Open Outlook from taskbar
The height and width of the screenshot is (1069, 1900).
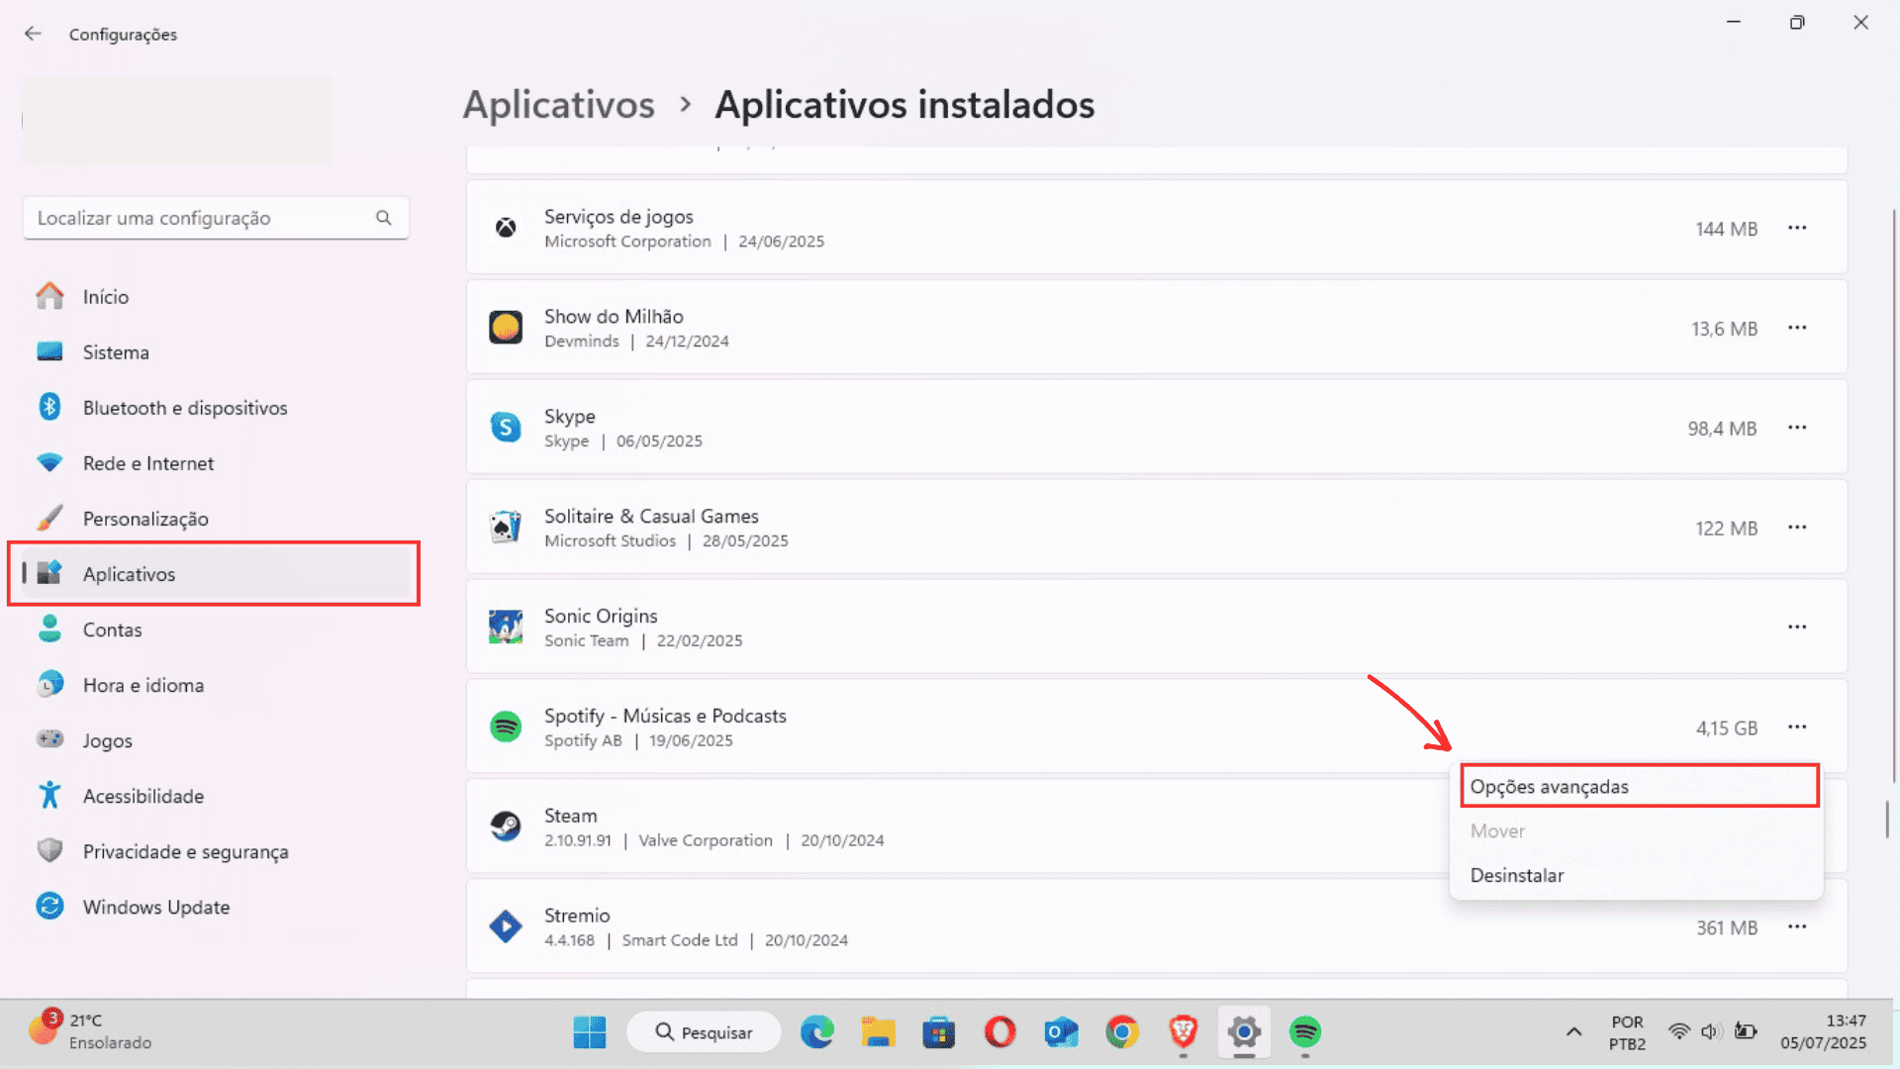(x=1061, y=1032)
